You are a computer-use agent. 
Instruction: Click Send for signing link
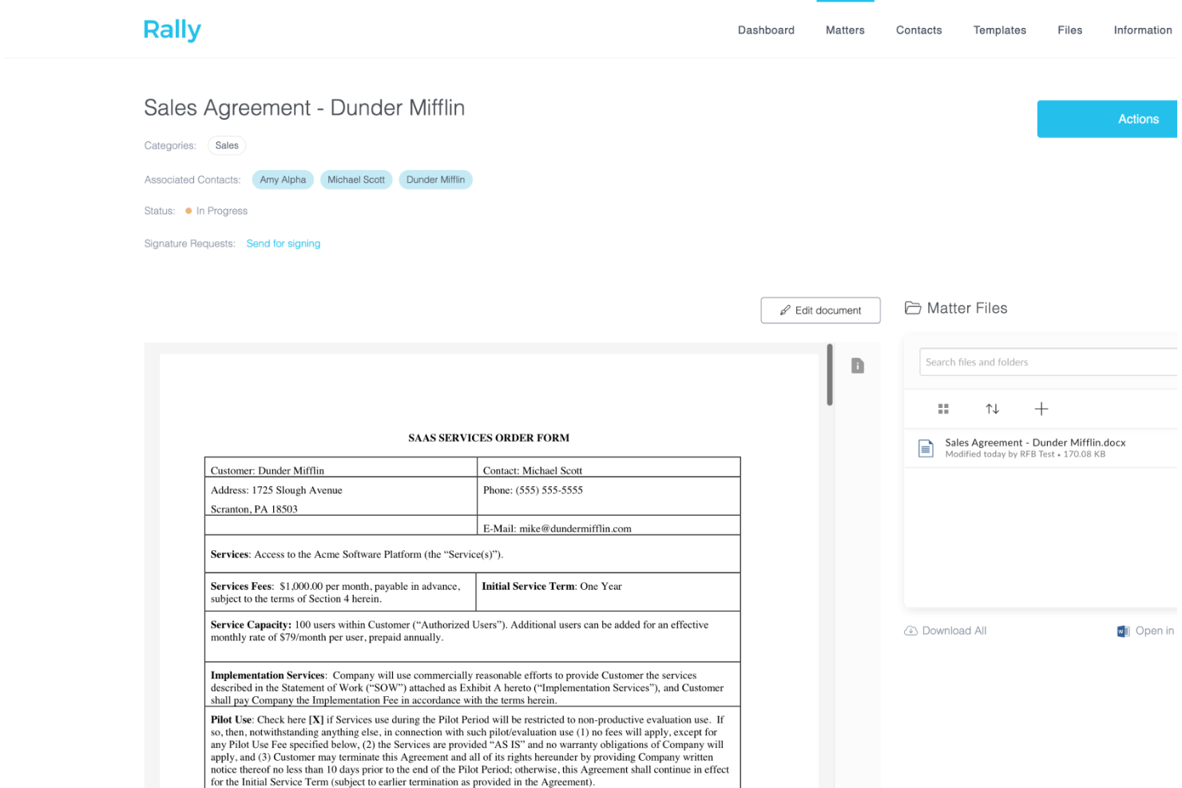(x=284, y=244)
